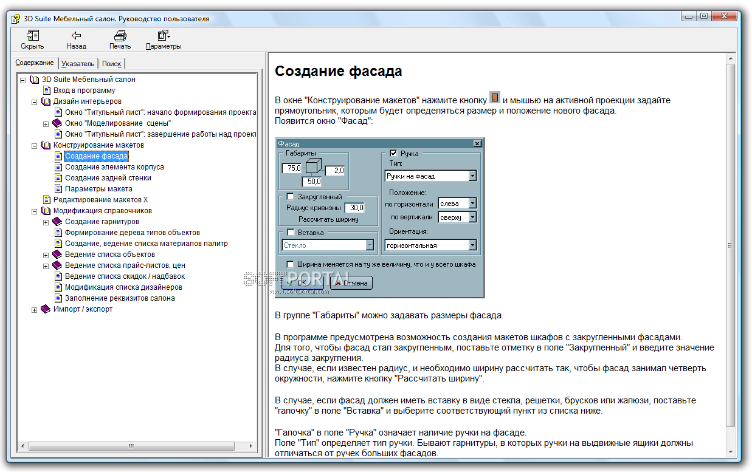
Task: Open the Окно "Титульный лист": начало формирования проекта topic
Action: coord(160,112)
